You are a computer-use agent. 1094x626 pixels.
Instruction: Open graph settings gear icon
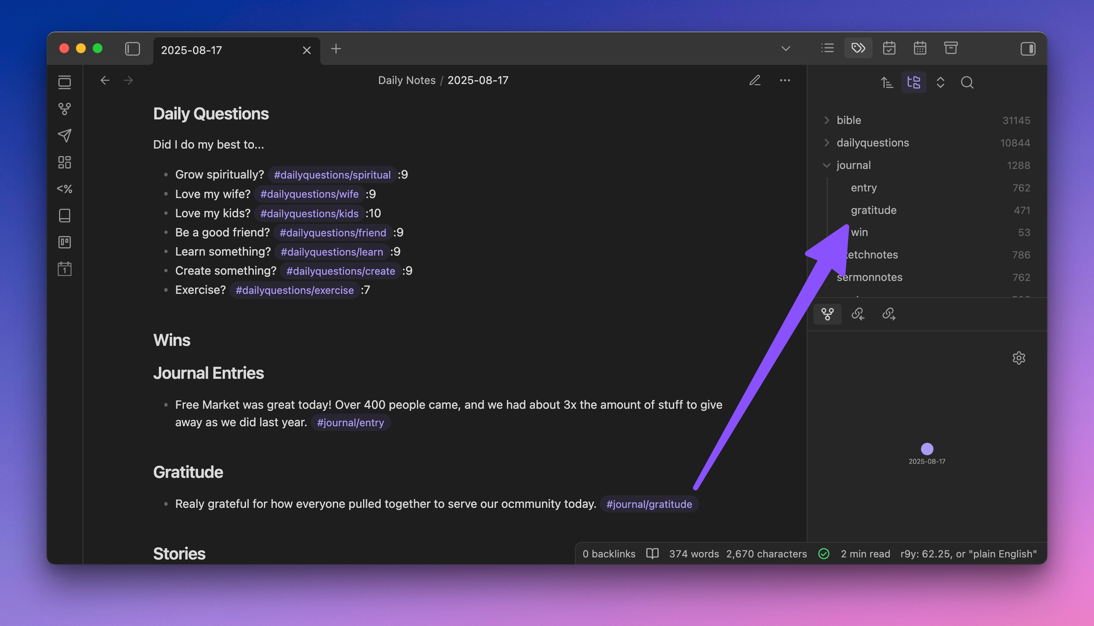click(1019, 358)
